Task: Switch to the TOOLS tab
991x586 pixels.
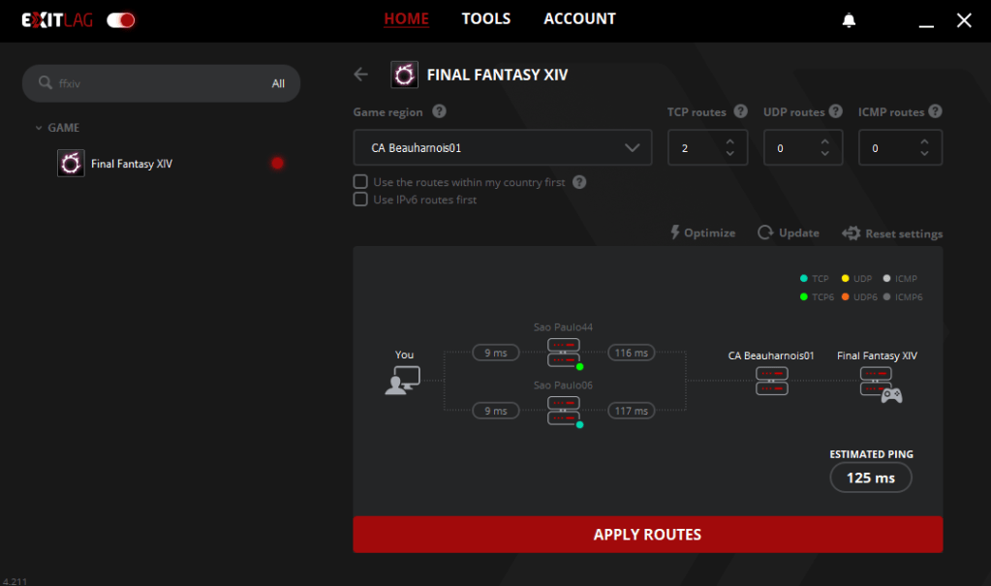Action: point(486,18)
